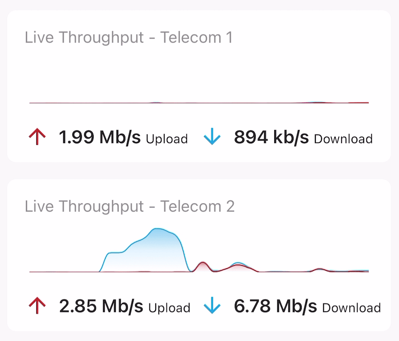Select the Live Throughput - Telecom 2 title

(x=129, y=206)
